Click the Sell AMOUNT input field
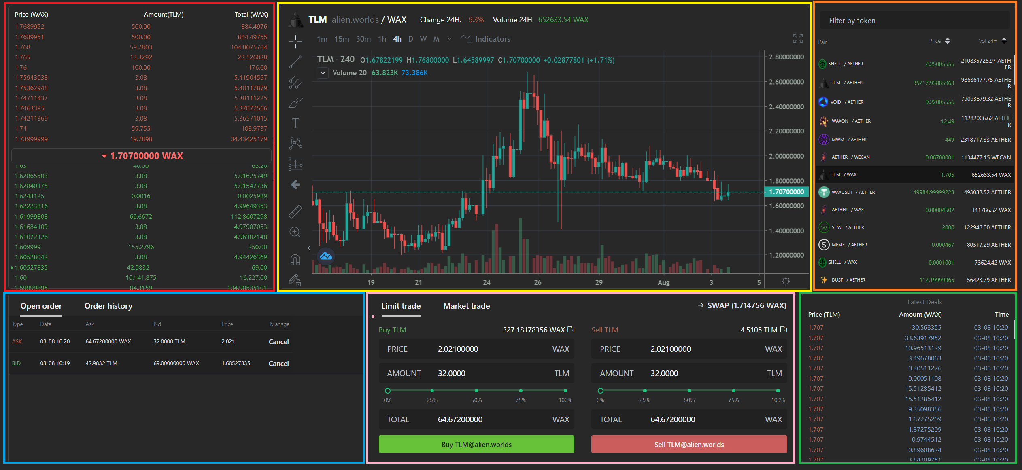Screen dimensions: 1022x470 [689, 373]
